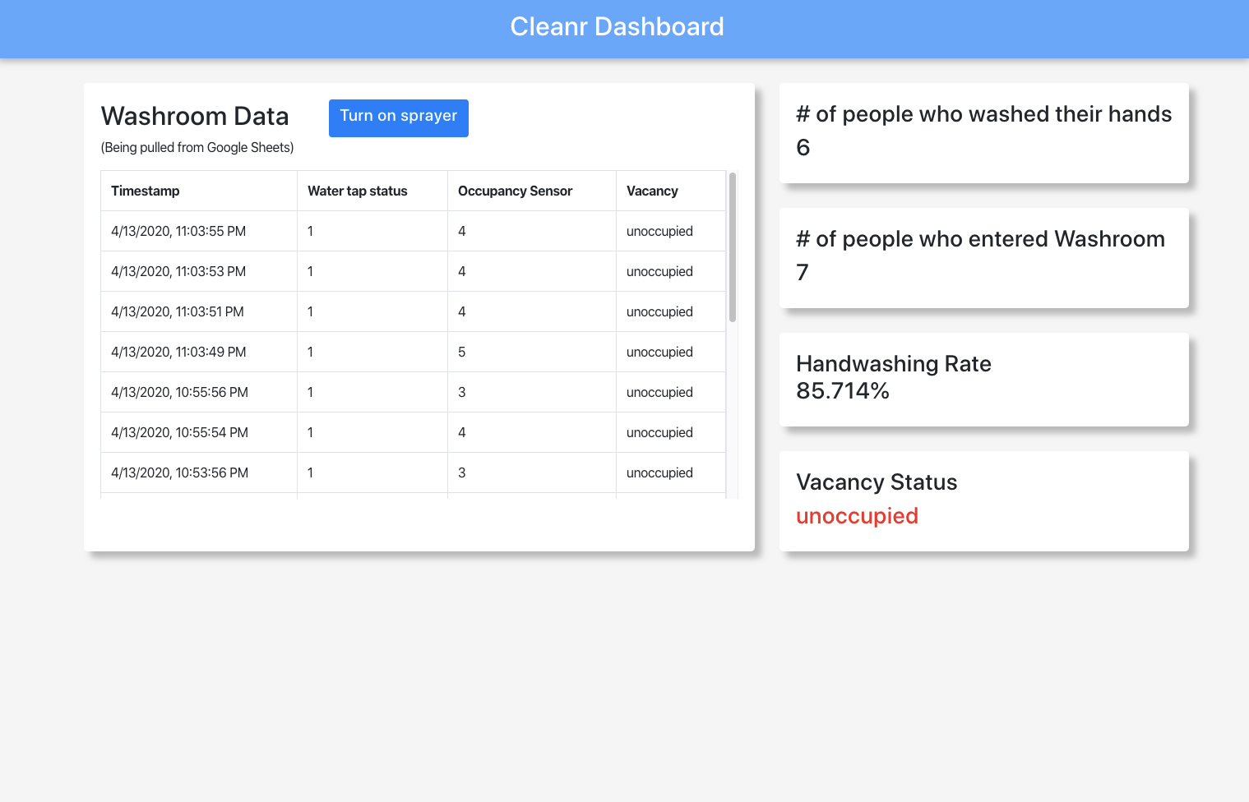Click the Washroom Data heading
This screenshot has height=802, width=1249.
pos(195,116)
